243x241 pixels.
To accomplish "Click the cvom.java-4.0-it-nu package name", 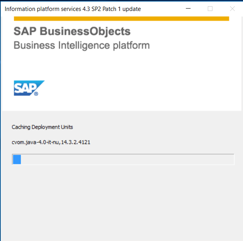I will (35, 142).
